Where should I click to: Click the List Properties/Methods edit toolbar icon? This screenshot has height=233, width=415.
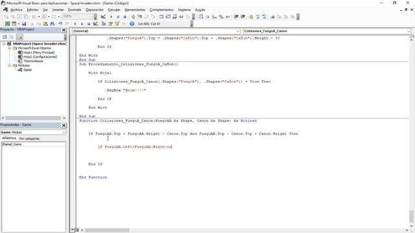(x=201, y=17)
